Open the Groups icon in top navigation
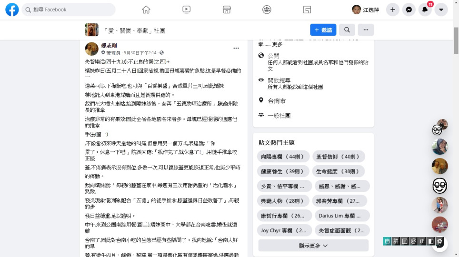 pyautogui.click(x=267, y=10)
